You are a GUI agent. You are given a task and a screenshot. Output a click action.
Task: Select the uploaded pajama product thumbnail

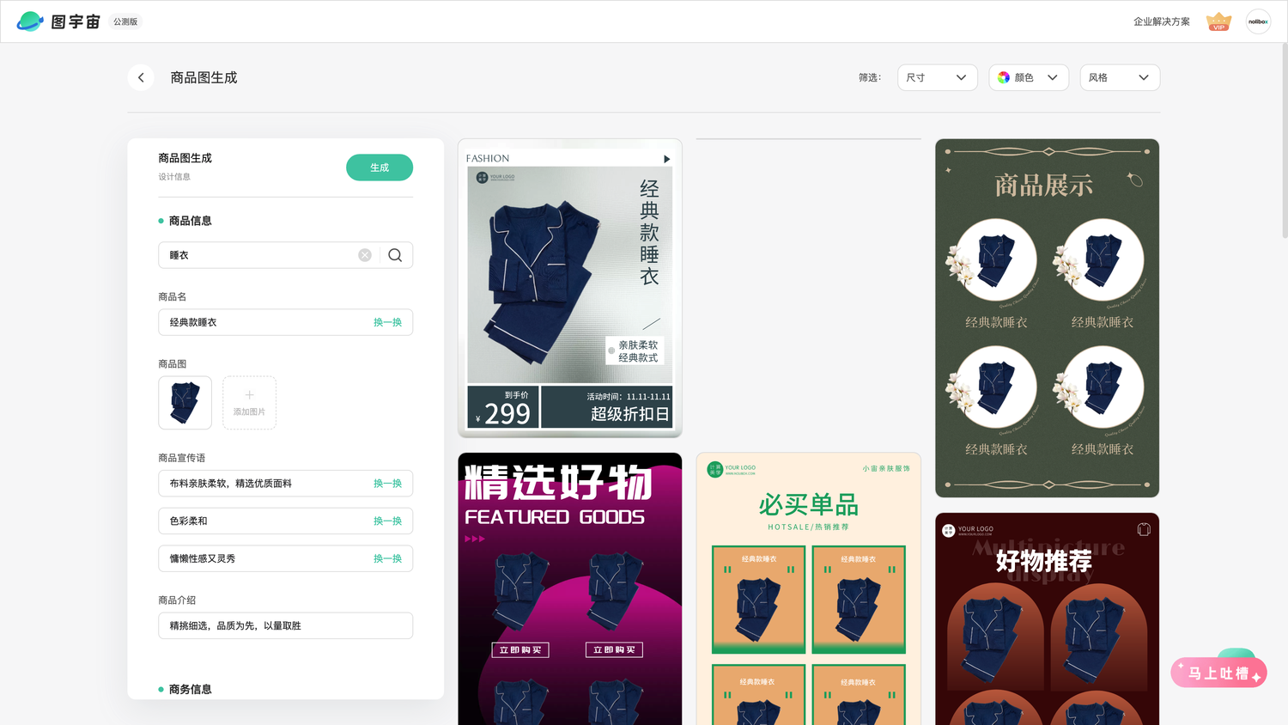[185, 403]
